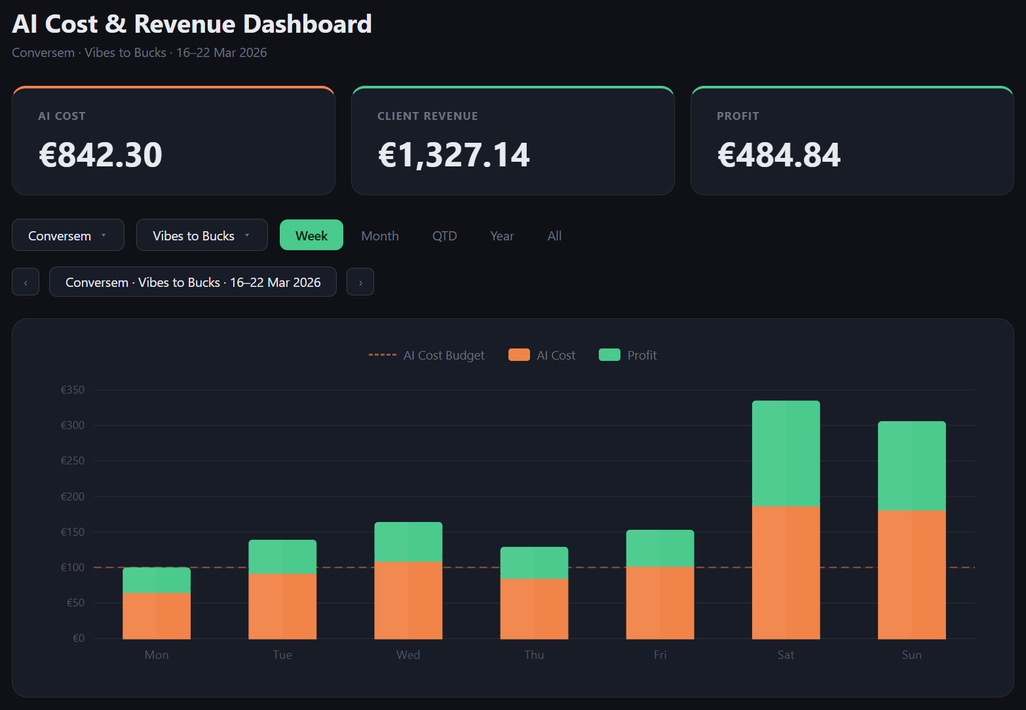
Task: Expand the date range selector labeled 16–22 Mar 2026
Action: (x=193, y=282)
